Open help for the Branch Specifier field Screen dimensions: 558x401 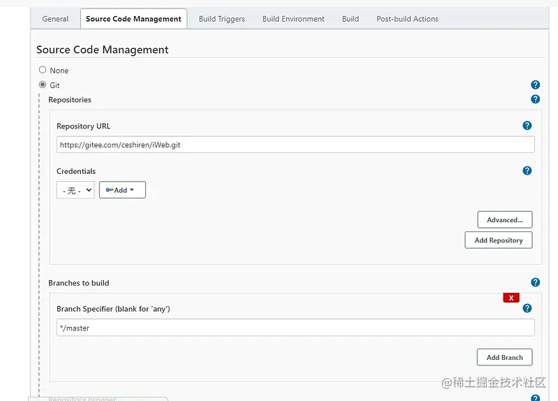click(x=527, y=308)
